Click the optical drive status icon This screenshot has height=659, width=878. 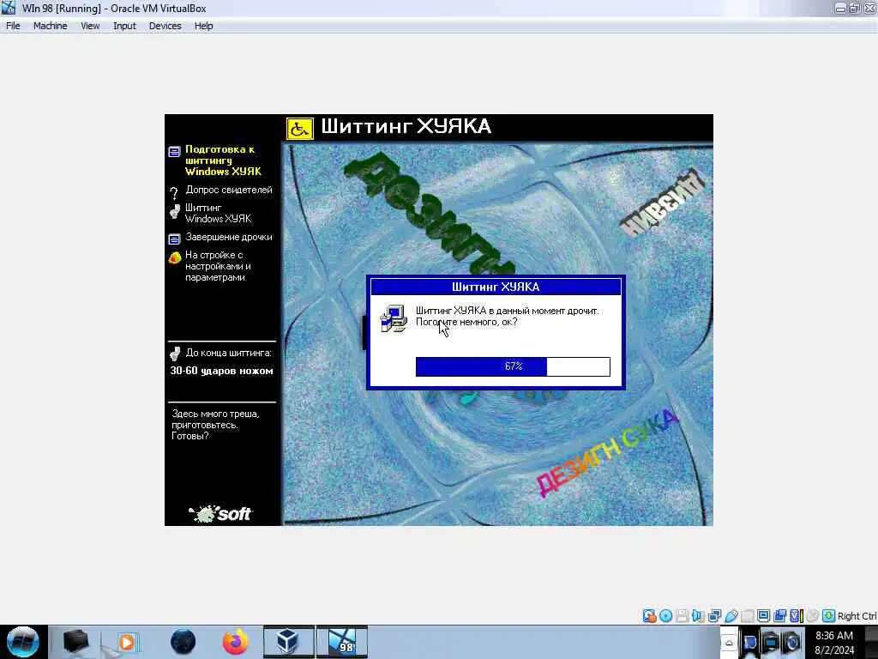[x=665, y=616]
